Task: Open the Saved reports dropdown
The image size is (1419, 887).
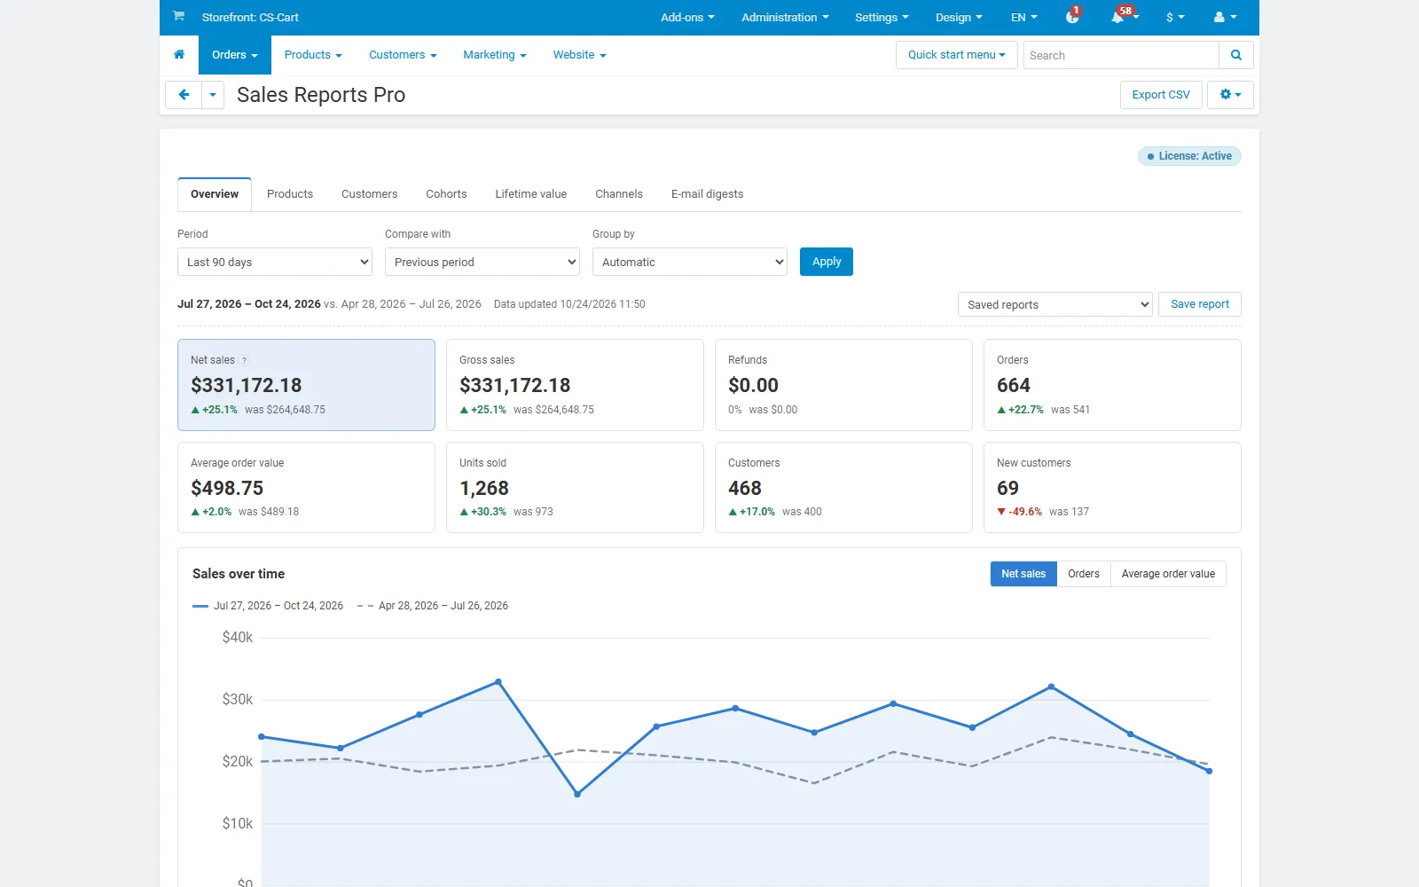Action: coord(1055,304)
